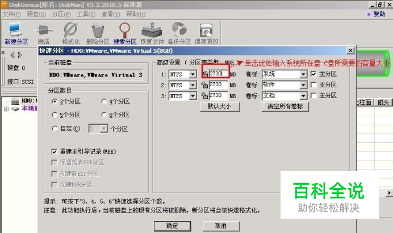The height and width of the screenshot is (233, 393).
Task: Click the partition 2 size input field
Action: pyautogui.click(x=218, y=84)
